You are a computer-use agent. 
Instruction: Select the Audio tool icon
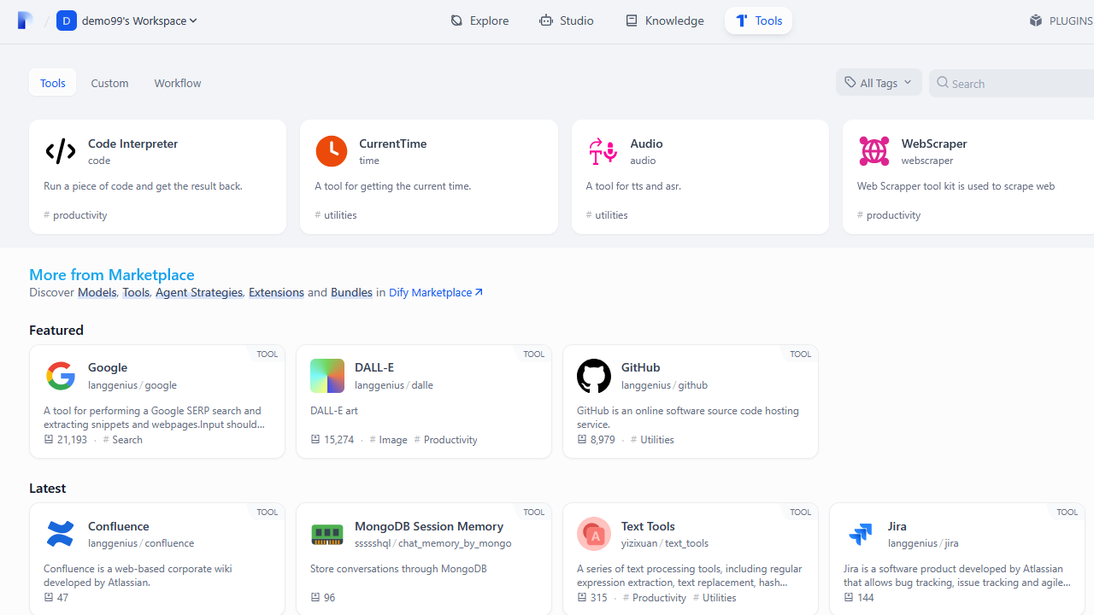point(603,151)
